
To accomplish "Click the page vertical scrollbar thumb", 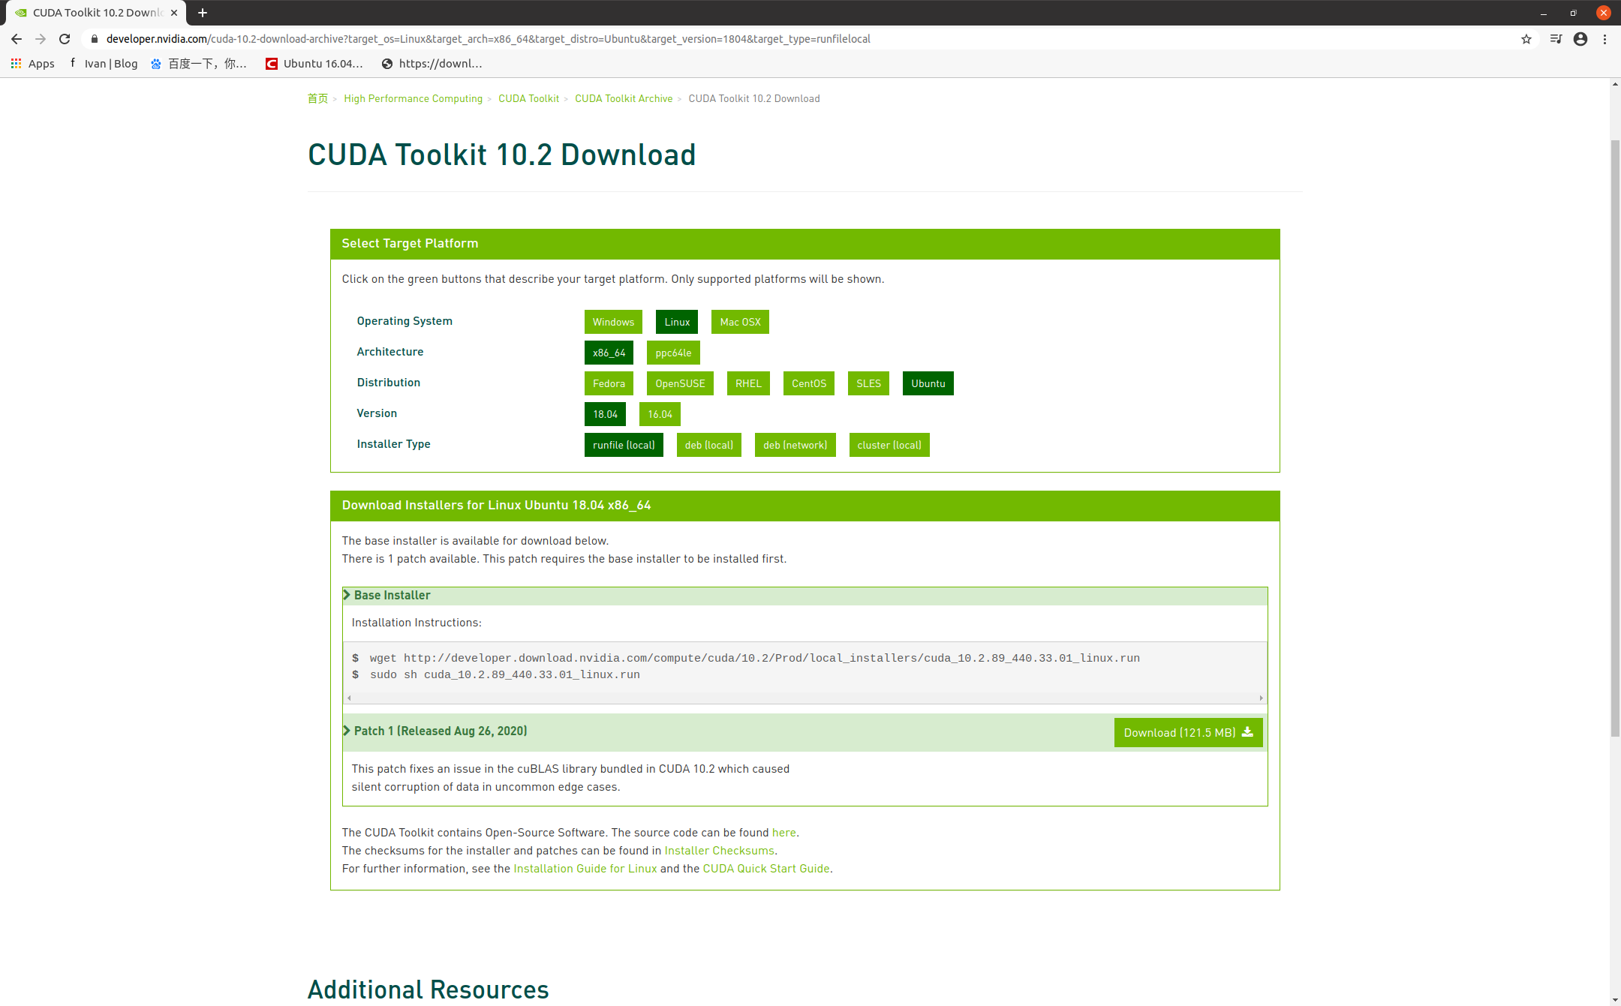I will 1615,439.
